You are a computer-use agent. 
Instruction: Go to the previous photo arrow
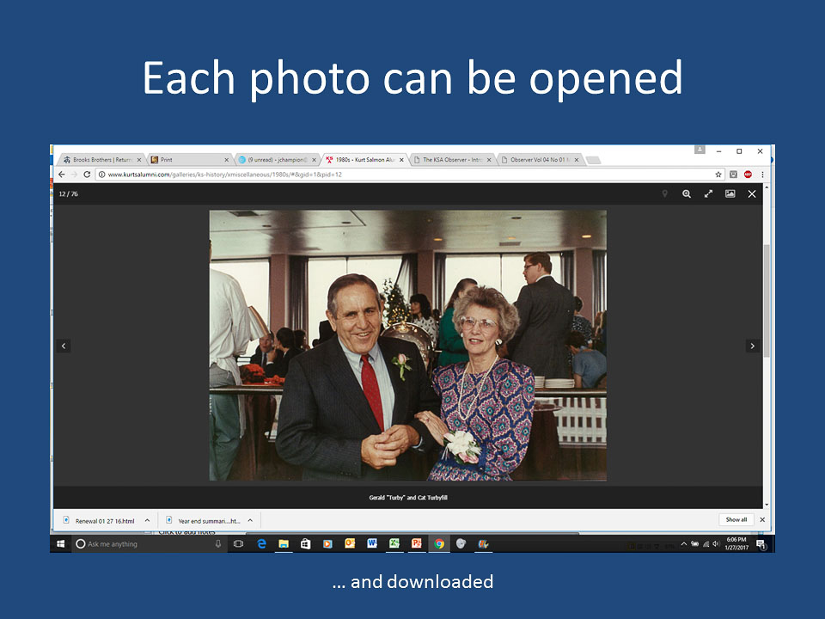click(x=64, y=346)
